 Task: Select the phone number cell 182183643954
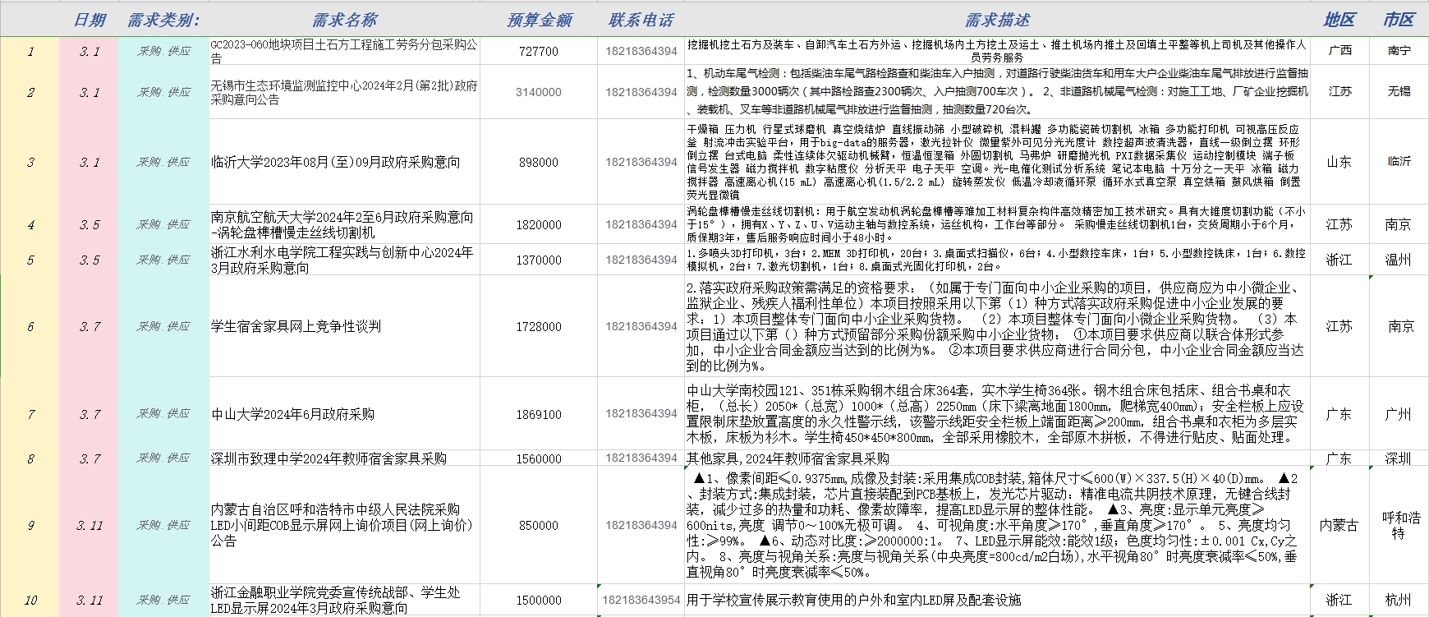pyautogui.click(x=641, y=600)
